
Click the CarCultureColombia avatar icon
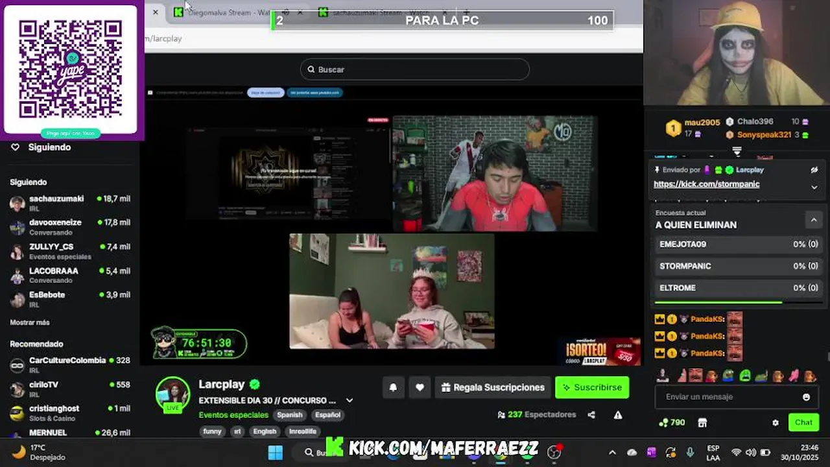[x=18, y=365]
